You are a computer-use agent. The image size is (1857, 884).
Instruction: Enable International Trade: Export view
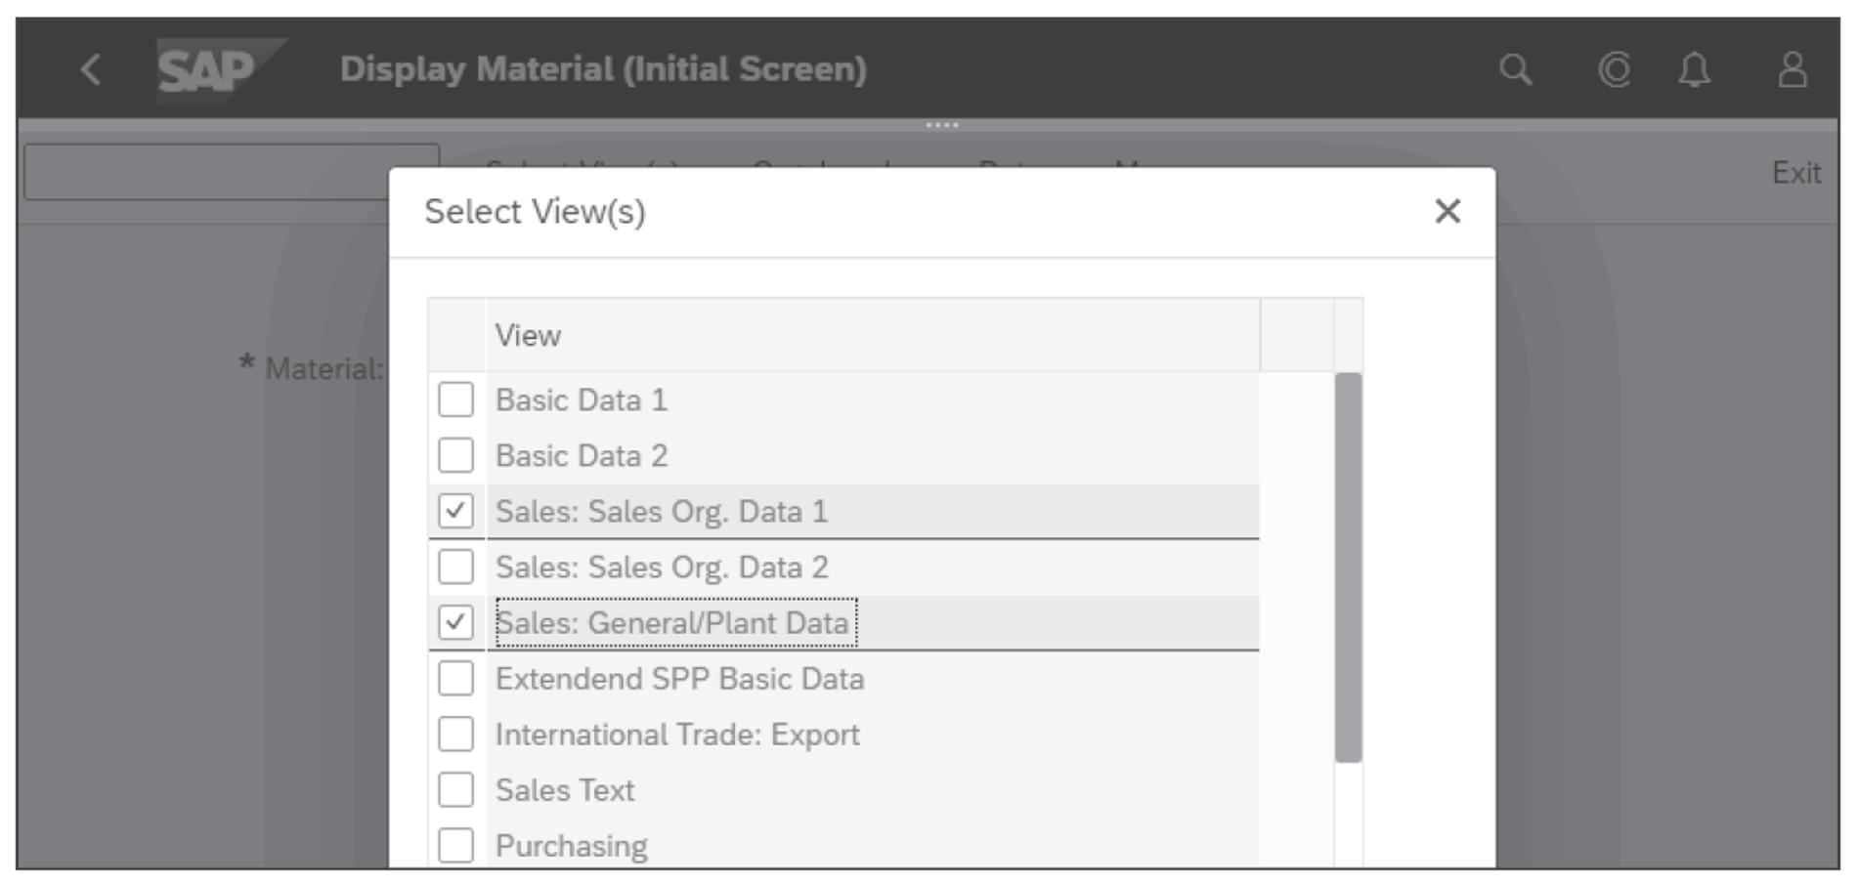455,735
